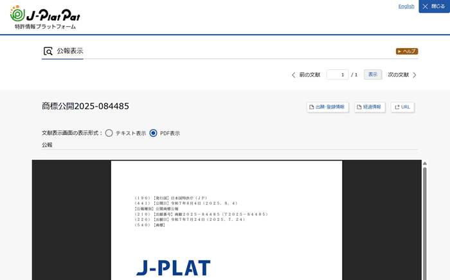Go to next document with right chevron

click(x=415, y=75)
